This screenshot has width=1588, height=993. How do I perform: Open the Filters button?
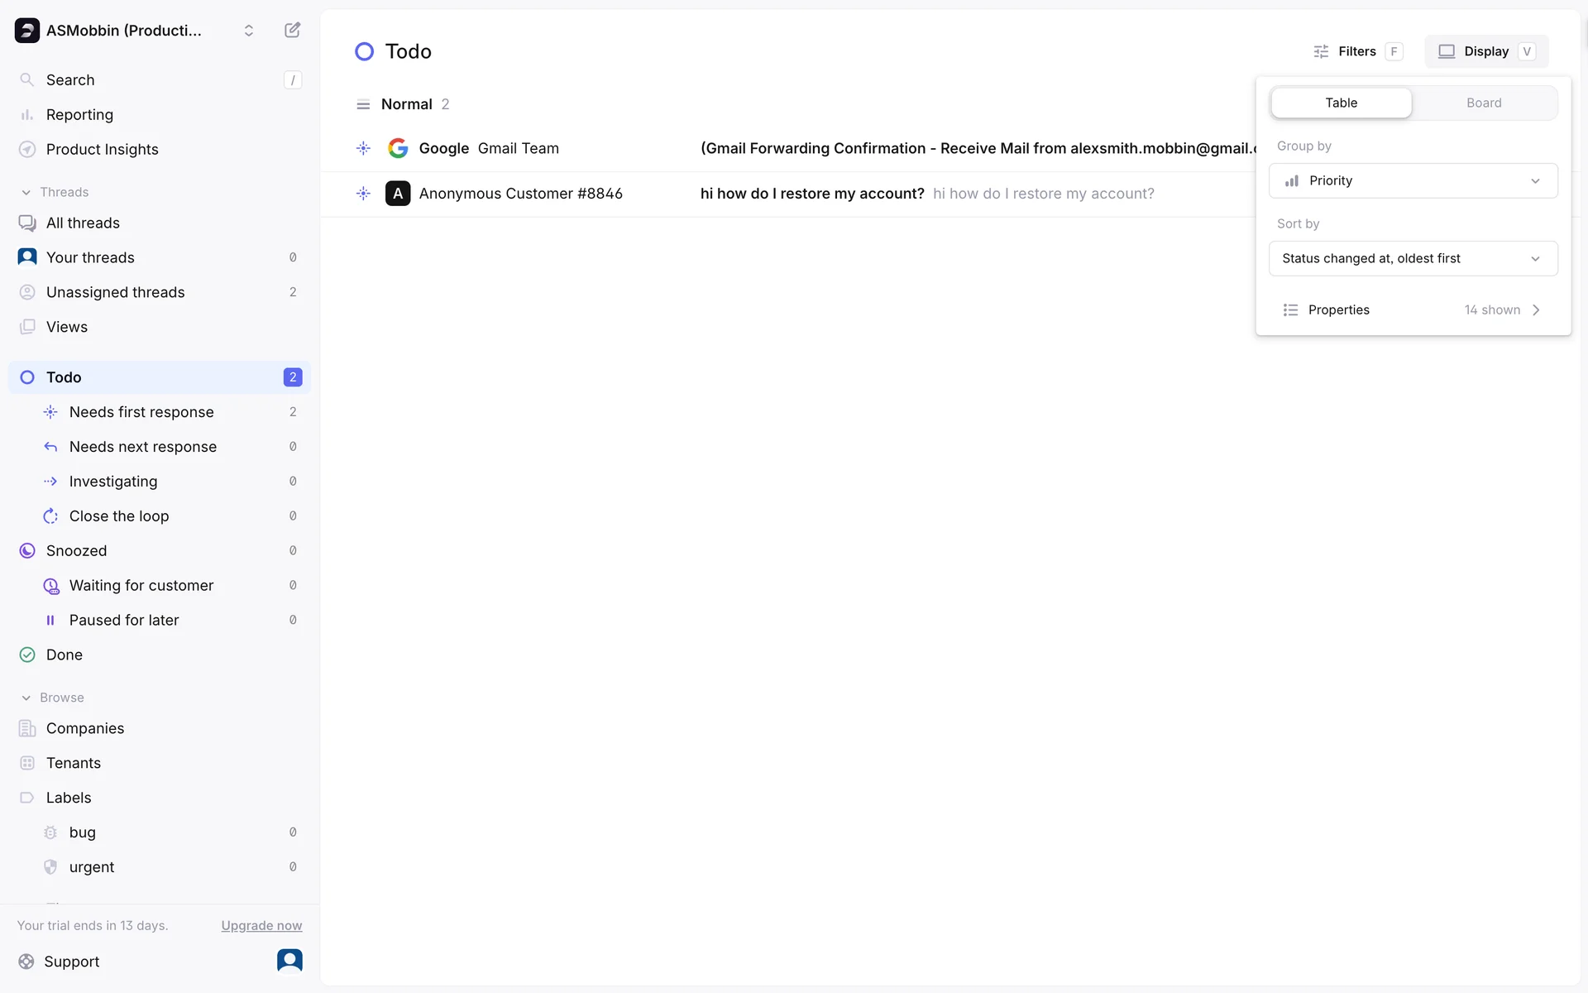(x=1357, y=51)
